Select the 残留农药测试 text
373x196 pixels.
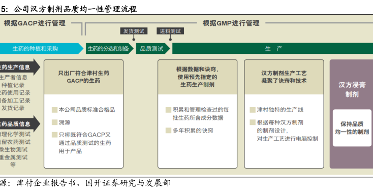pos(15,142)
